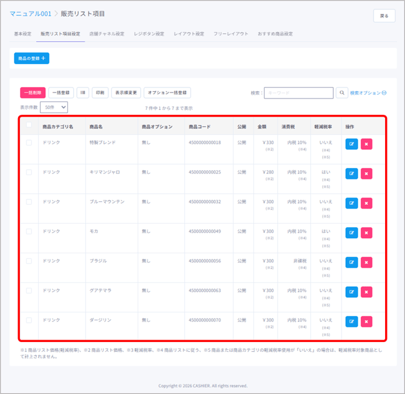The image size is (405, 394).
Task: Open the 基本設定 tab
Action: pos(22,34)
